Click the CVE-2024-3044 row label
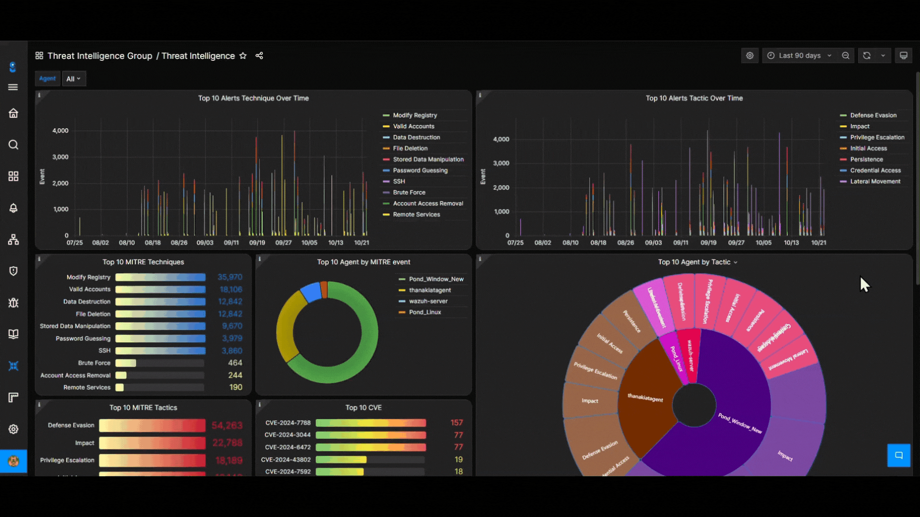 click(287, 435)
